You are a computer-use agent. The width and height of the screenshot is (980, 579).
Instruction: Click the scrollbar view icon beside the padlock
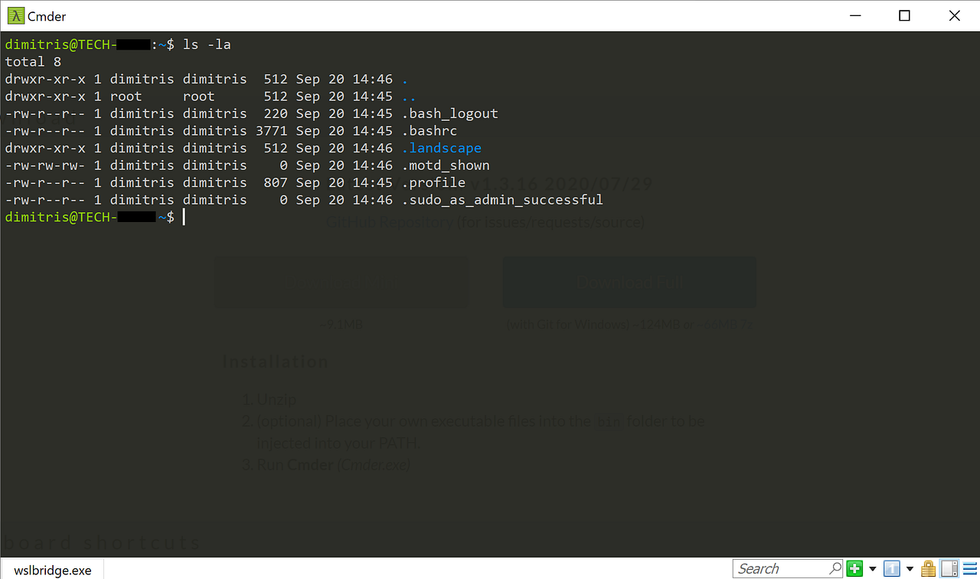point(948,568)
